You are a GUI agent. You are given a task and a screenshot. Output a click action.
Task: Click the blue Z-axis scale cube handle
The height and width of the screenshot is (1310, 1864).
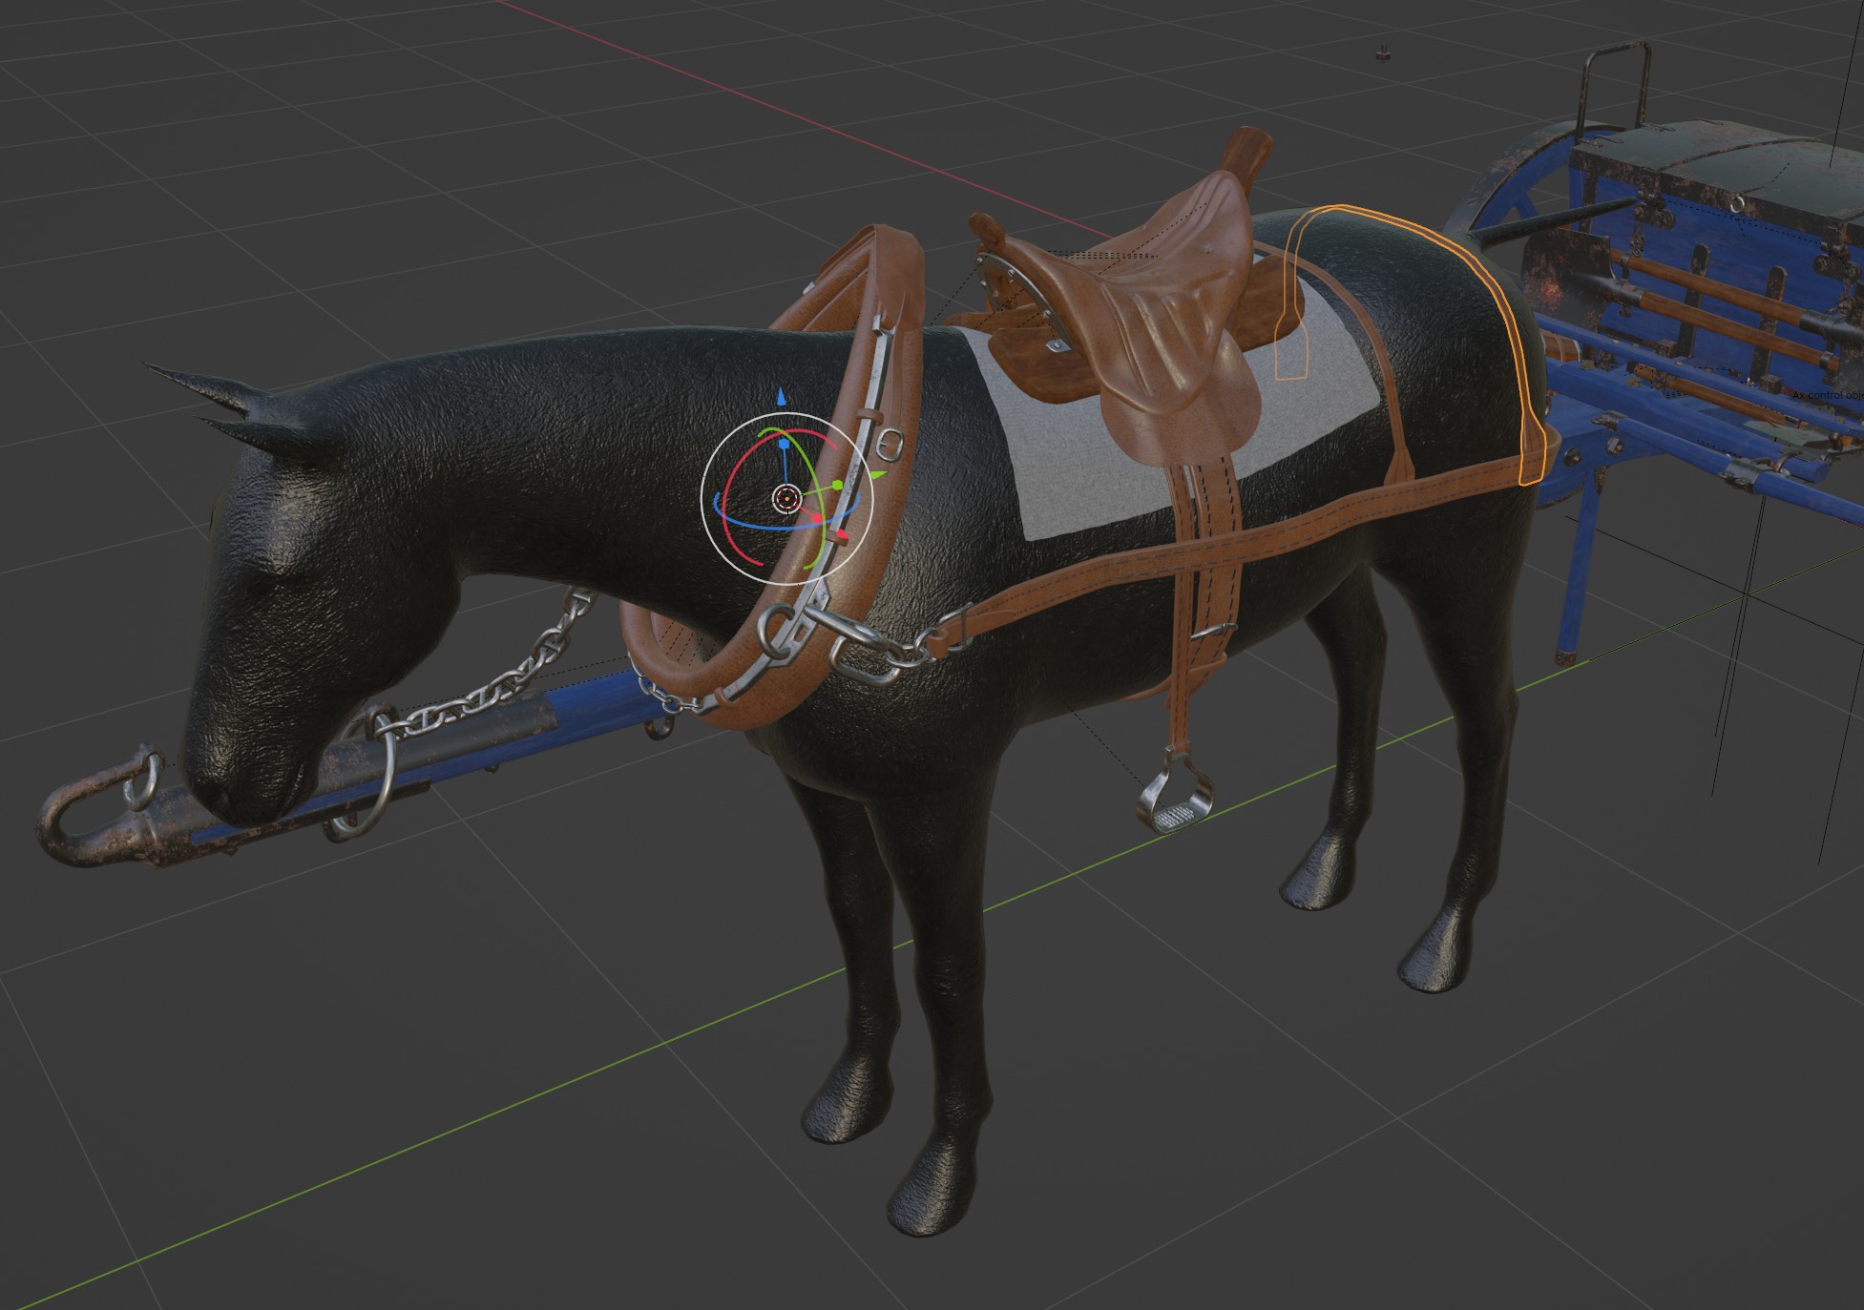tap(784, 444)
